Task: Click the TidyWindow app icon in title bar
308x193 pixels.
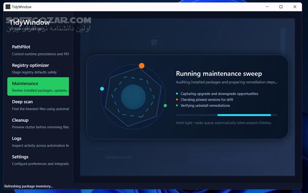Action: (x=8, y=7)
